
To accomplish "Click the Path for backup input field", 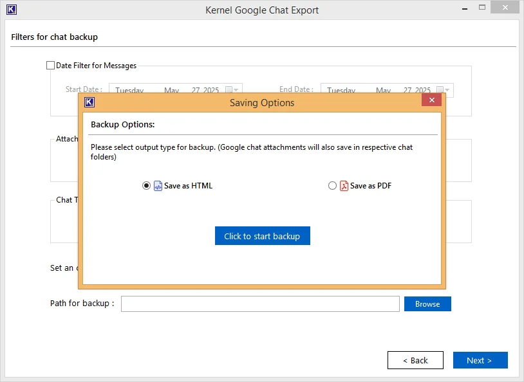I will [x=260, y=304].
